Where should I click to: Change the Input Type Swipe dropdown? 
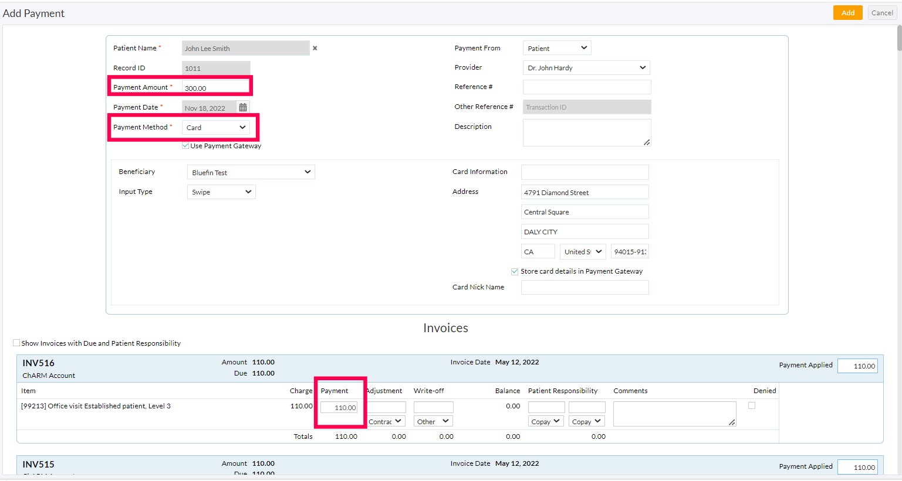(x=221, y=192)
